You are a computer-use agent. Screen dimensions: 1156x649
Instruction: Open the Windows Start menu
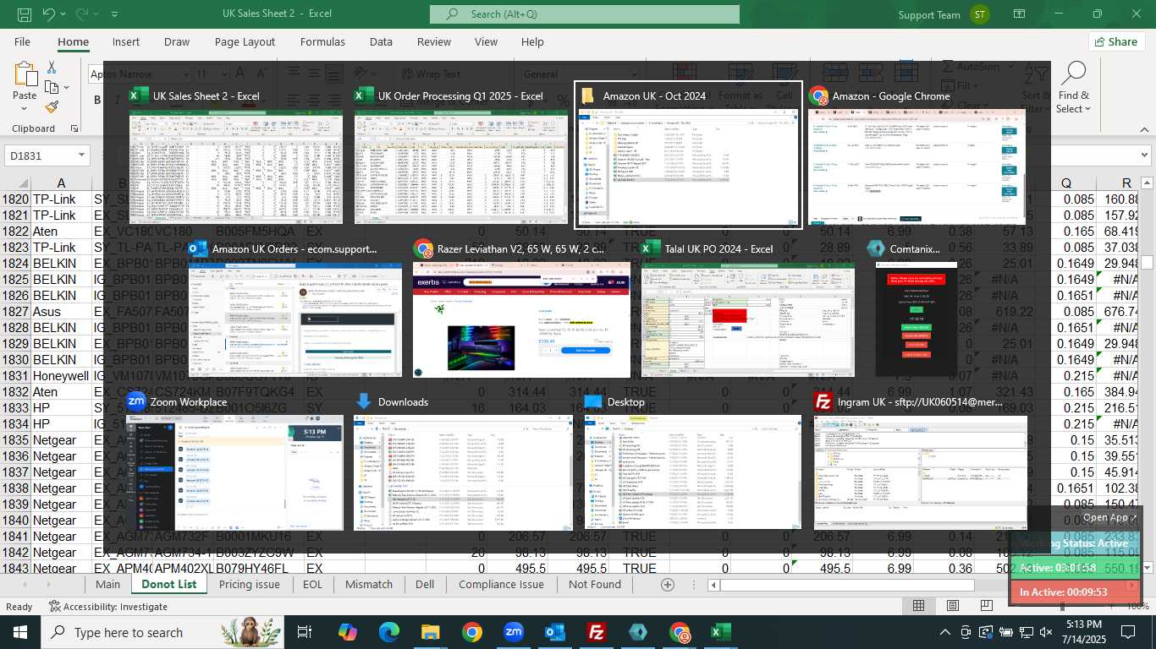tap(19, 632)
